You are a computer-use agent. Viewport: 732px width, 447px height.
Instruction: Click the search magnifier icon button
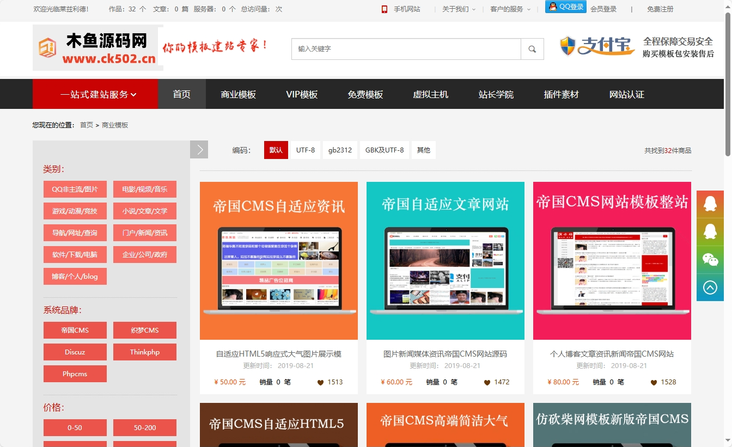pyautogui.click(x=532, y=49)
